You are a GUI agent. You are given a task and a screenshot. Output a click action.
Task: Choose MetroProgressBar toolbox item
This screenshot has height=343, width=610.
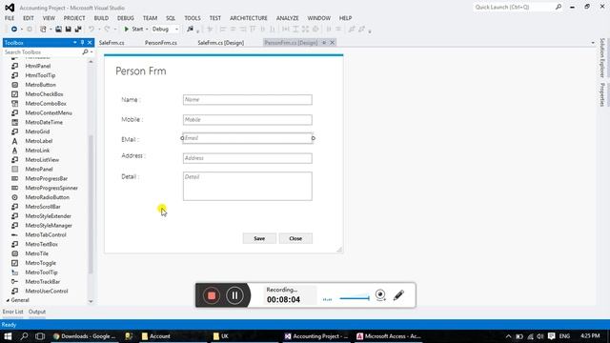47,178
